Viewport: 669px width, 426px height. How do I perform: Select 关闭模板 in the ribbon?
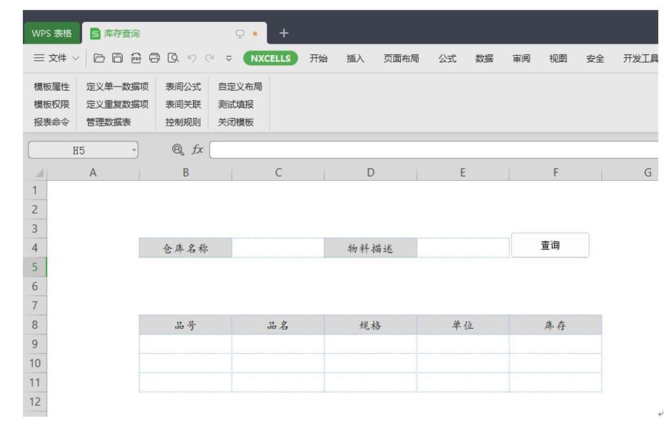[236, 122]
